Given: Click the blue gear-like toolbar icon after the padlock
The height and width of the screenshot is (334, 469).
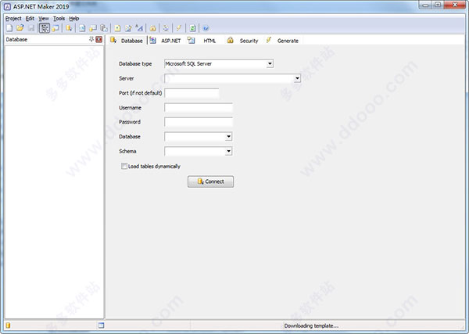Looking at the screenshot, I should pyautogui.click(x=166, y=28).
